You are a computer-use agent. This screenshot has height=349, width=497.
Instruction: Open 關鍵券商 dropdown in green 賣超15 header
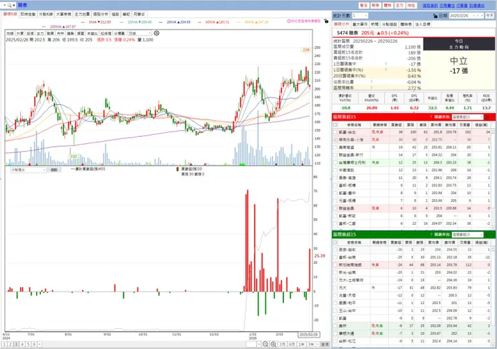tap(467, 235)
